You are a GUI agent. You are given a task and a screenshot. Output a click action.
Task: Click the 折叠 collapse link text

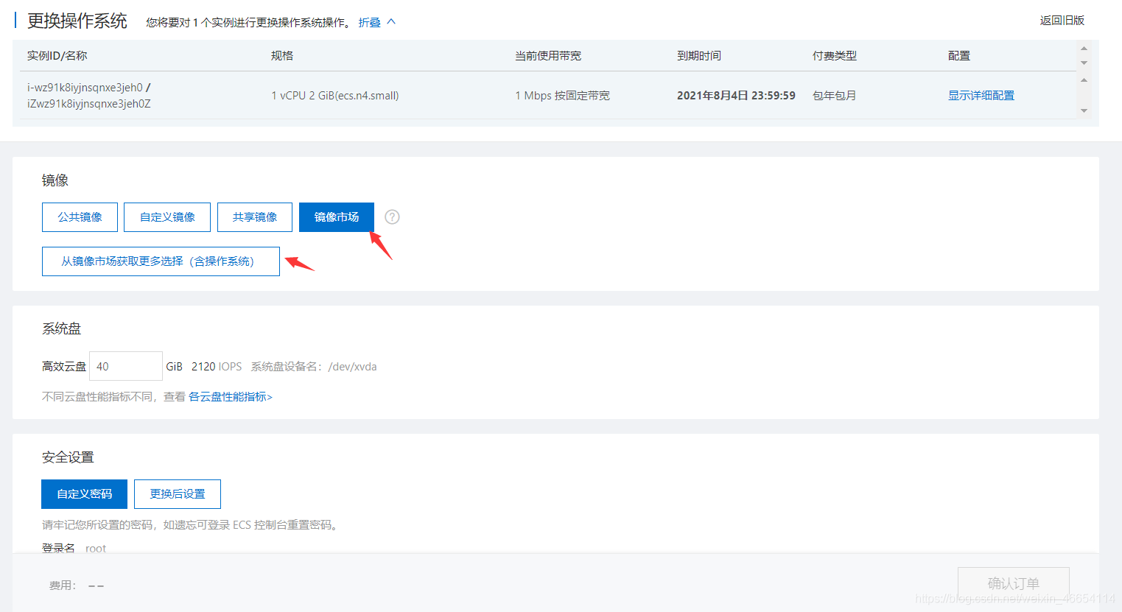point(370,23)
